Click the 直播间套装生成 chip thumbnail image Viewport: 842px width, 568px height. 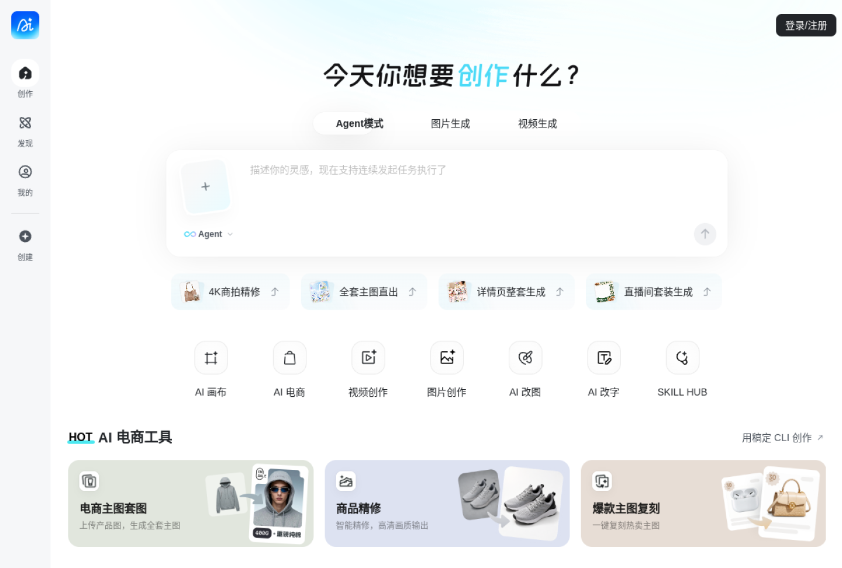click(x=605, y=292)
